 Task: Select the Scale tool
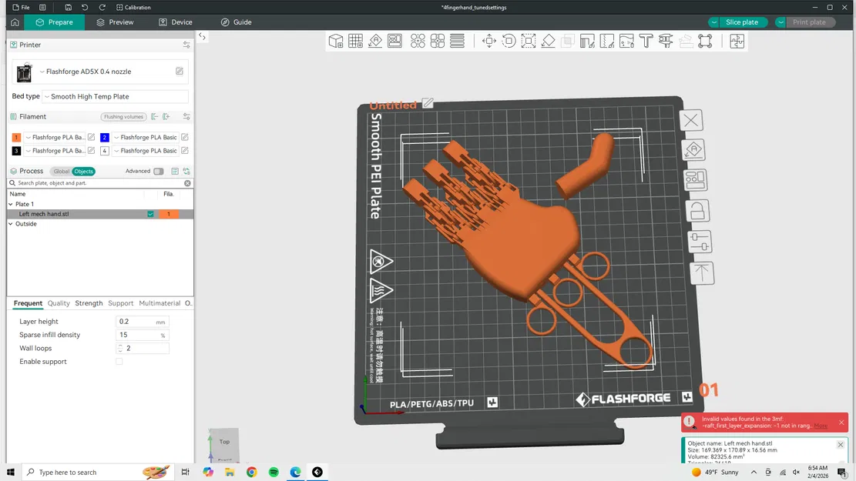[x=527, y=40]
